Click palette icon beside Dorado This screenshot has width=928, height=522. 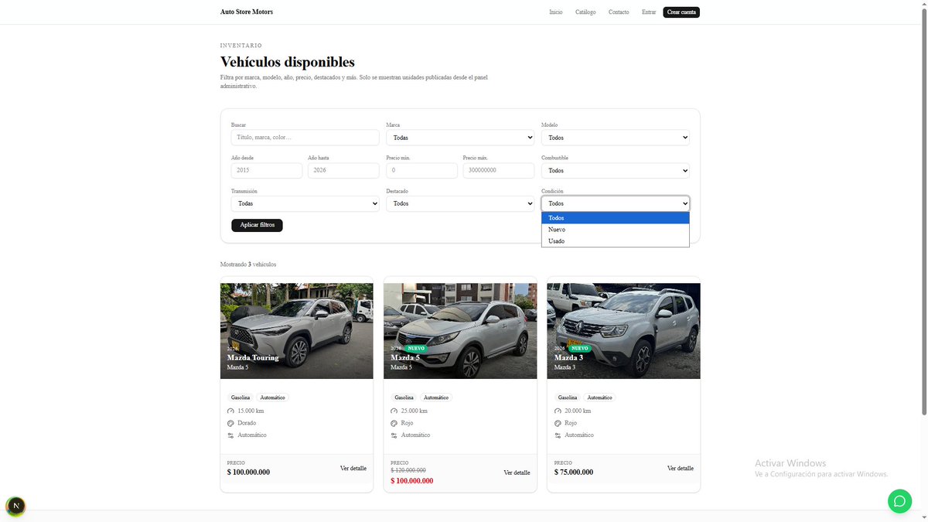pos(230,423)
